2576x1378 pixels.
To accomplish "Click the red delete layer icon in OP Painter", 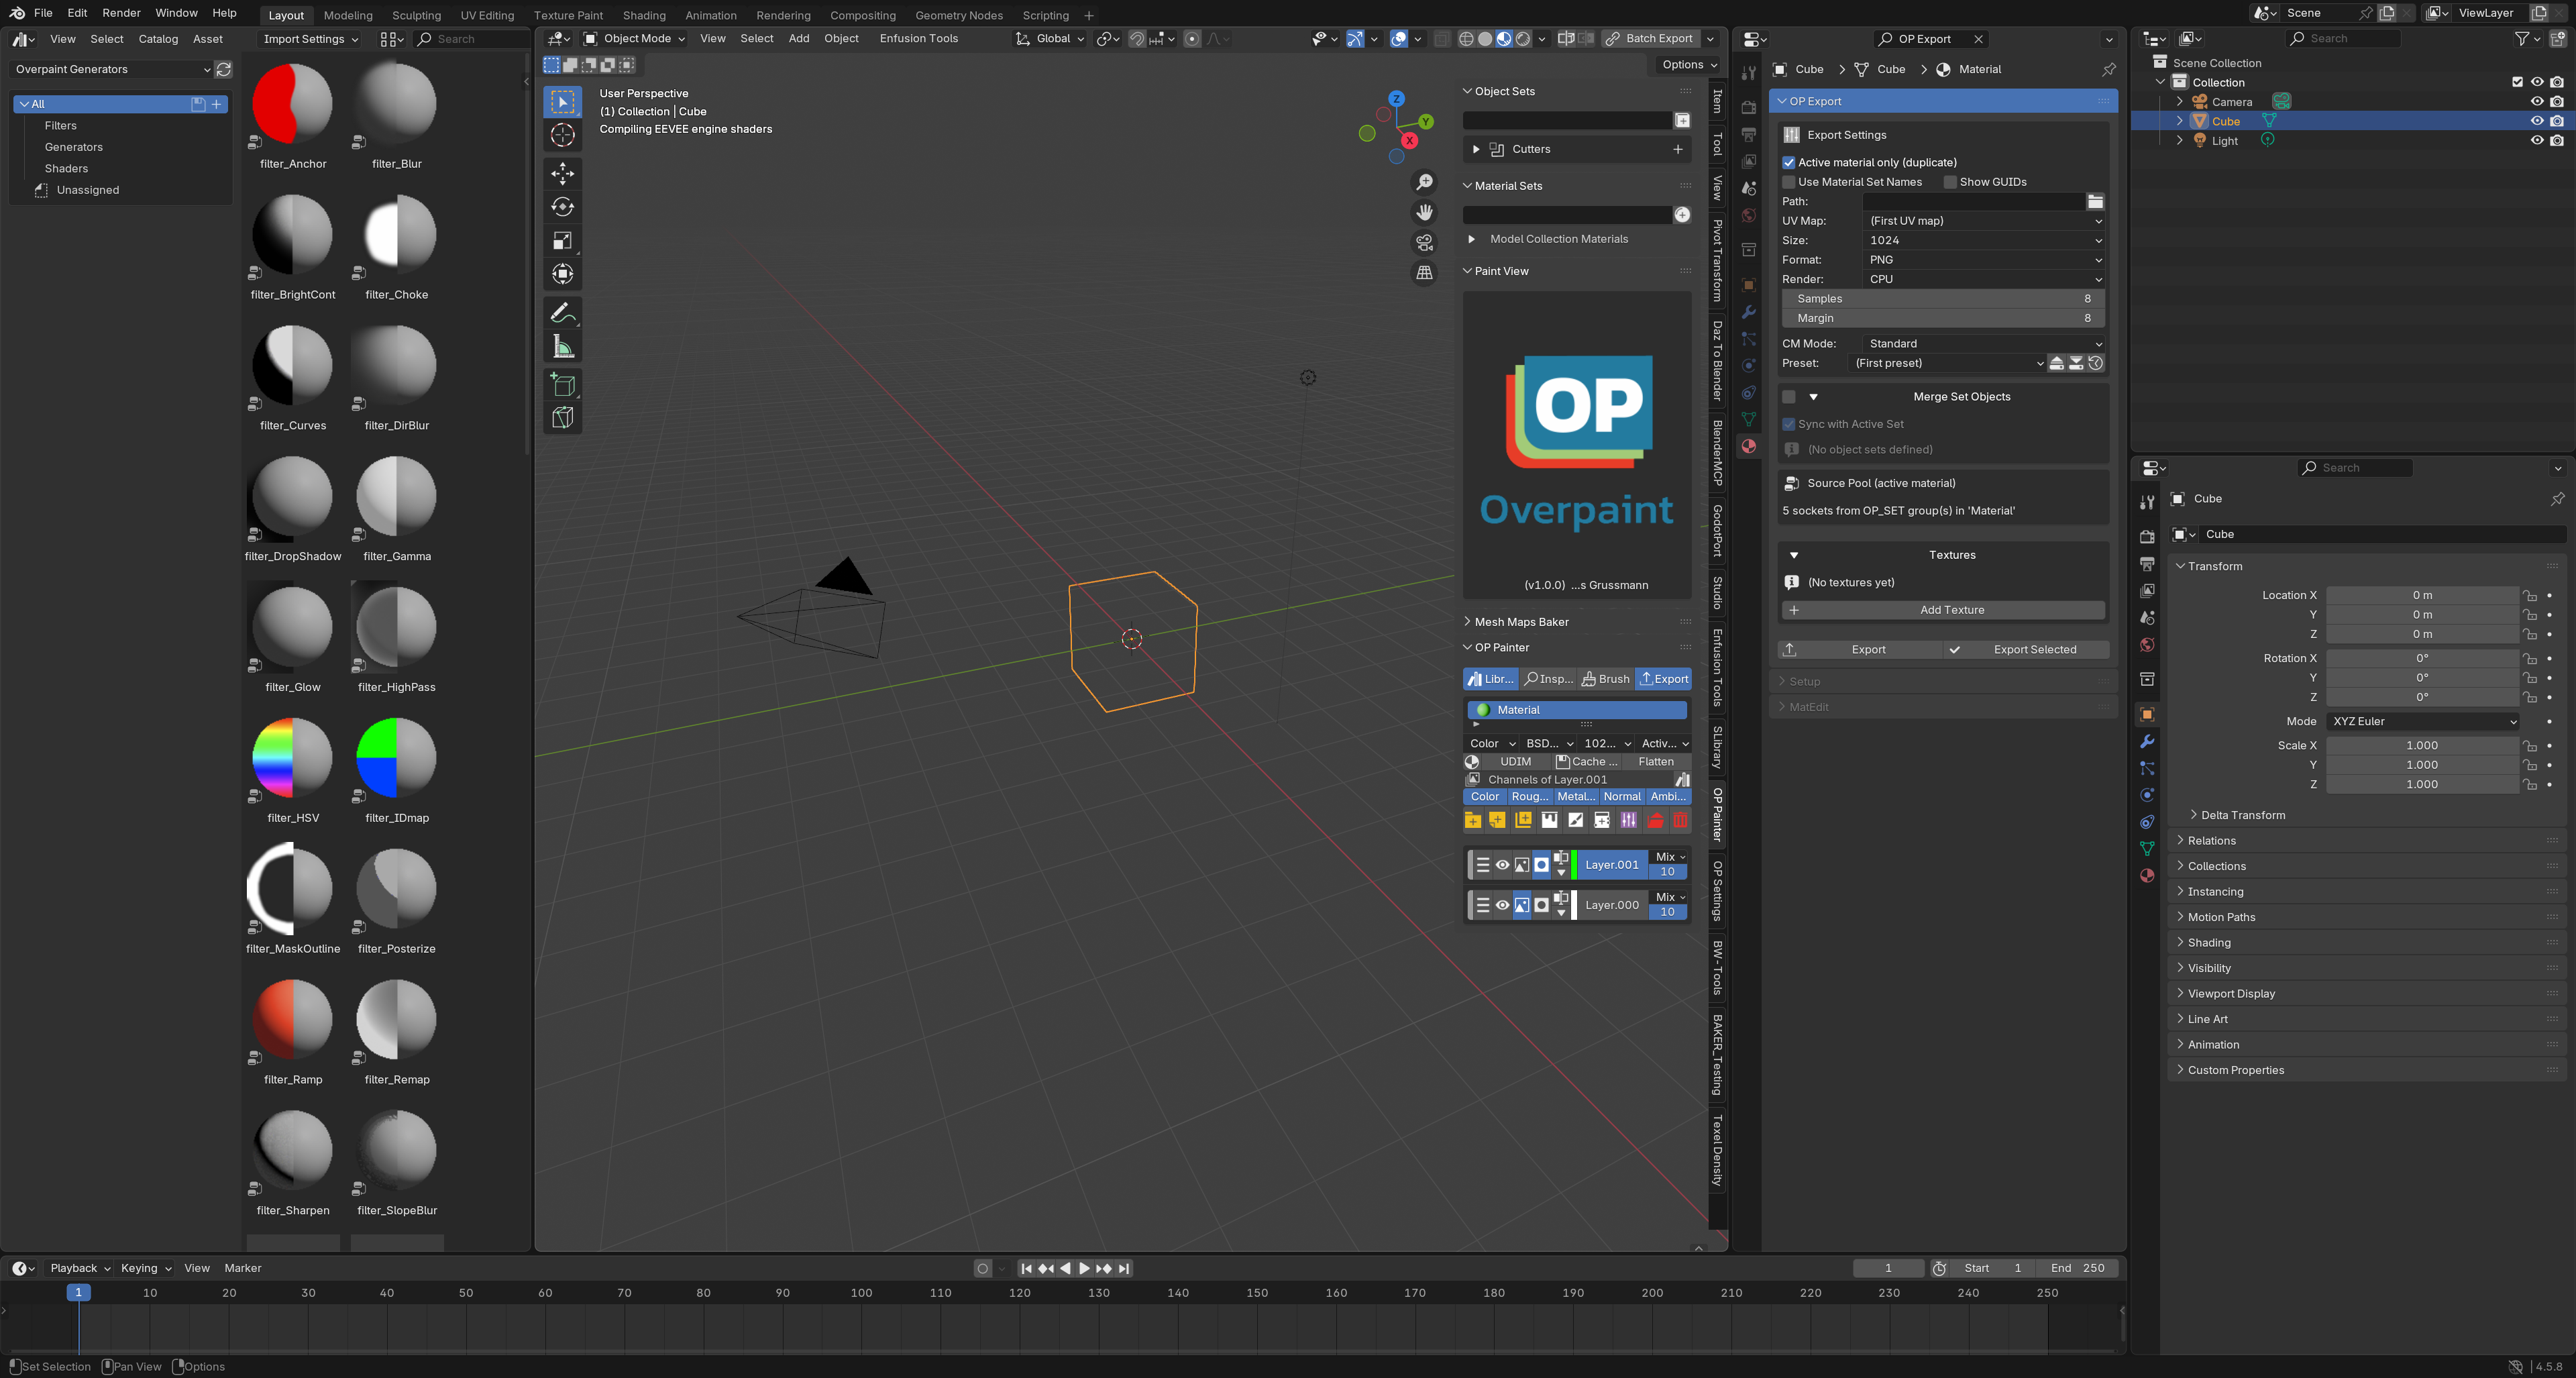I will click(x=1680, y=820).
